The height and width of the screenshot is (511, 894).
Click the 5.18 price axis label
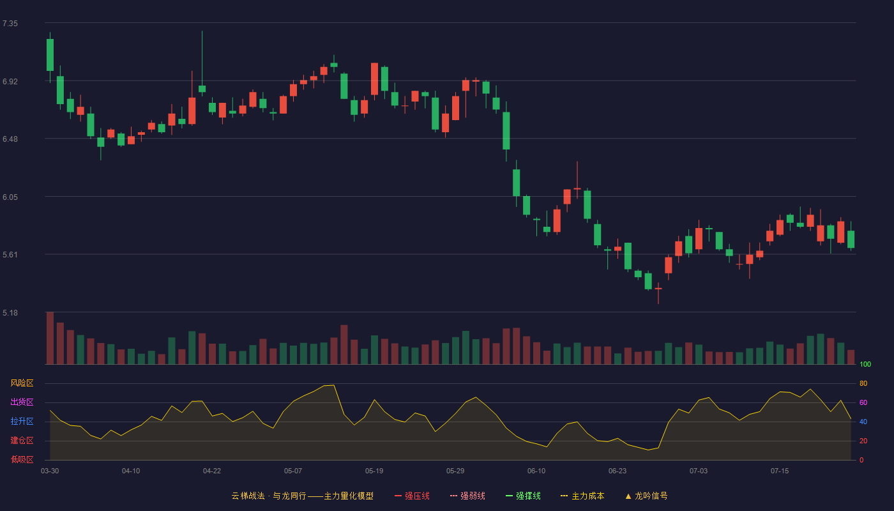tap(10, 313)
